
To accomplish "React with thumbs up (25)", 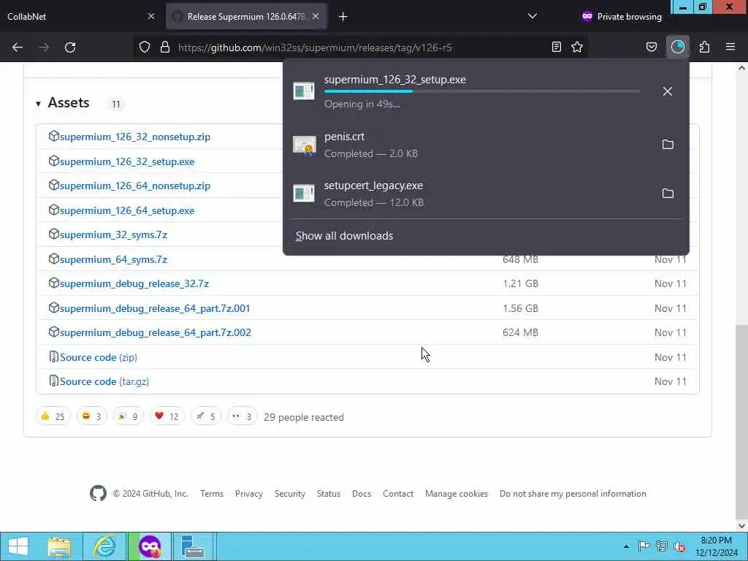I will [53, 416].
